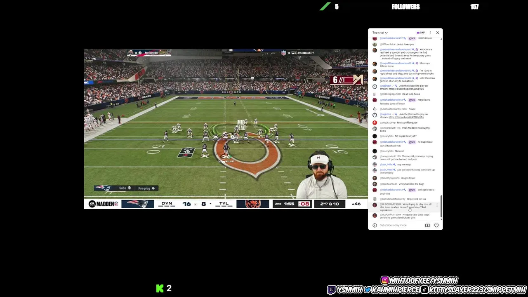
Task: Click the 0XP crown badge
Action: (x=421, y=33)
